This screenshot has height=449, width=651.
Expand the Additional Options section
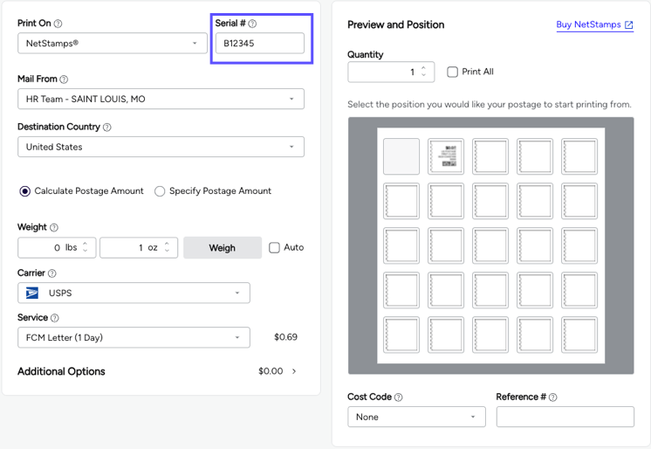coord(294,371)
